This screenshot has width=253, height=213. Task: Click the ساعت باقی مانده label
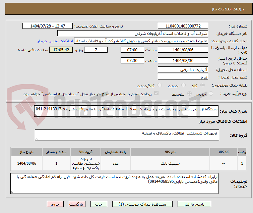(33, 50)
